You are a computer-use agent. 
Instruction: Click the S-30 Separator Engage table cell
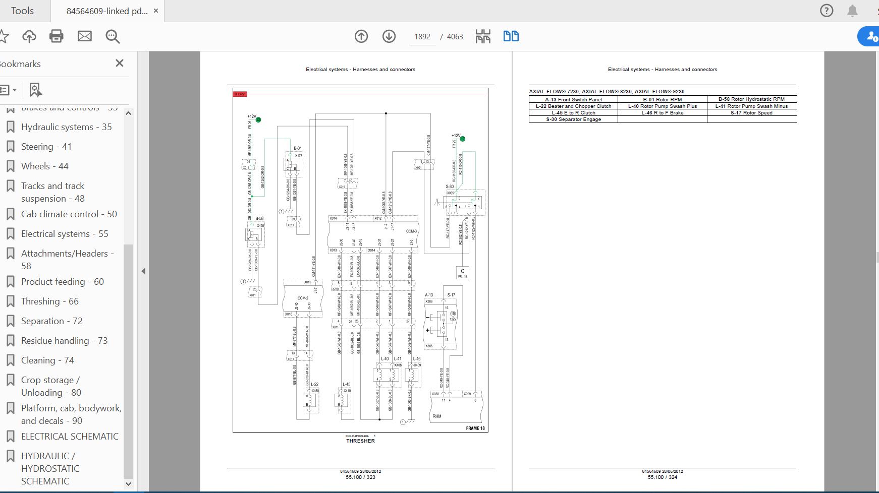[573, 119]
